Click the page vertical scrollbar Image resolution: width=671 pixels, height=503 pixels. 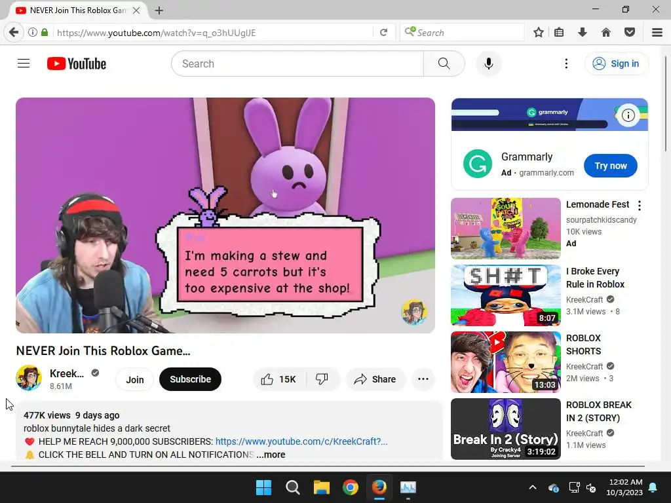click(666, 103)
